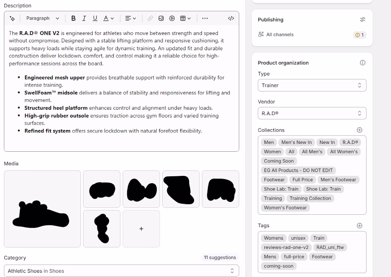Click the New In collection chip

pyautogui.click(x=327, y=142)
